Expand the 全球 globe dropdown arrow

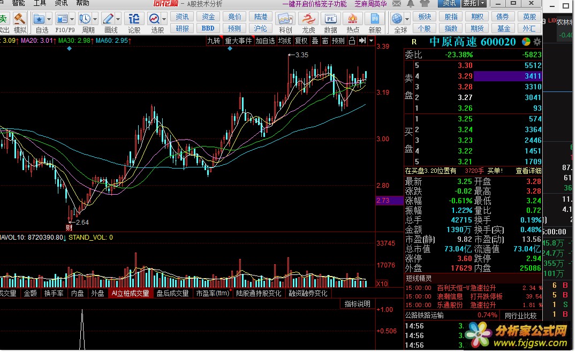pos(407,19)
